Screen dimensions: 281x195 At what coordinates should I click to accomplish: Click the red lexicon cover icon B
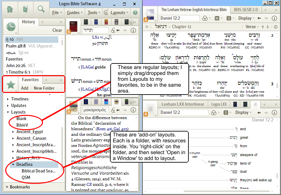point(73,27)
